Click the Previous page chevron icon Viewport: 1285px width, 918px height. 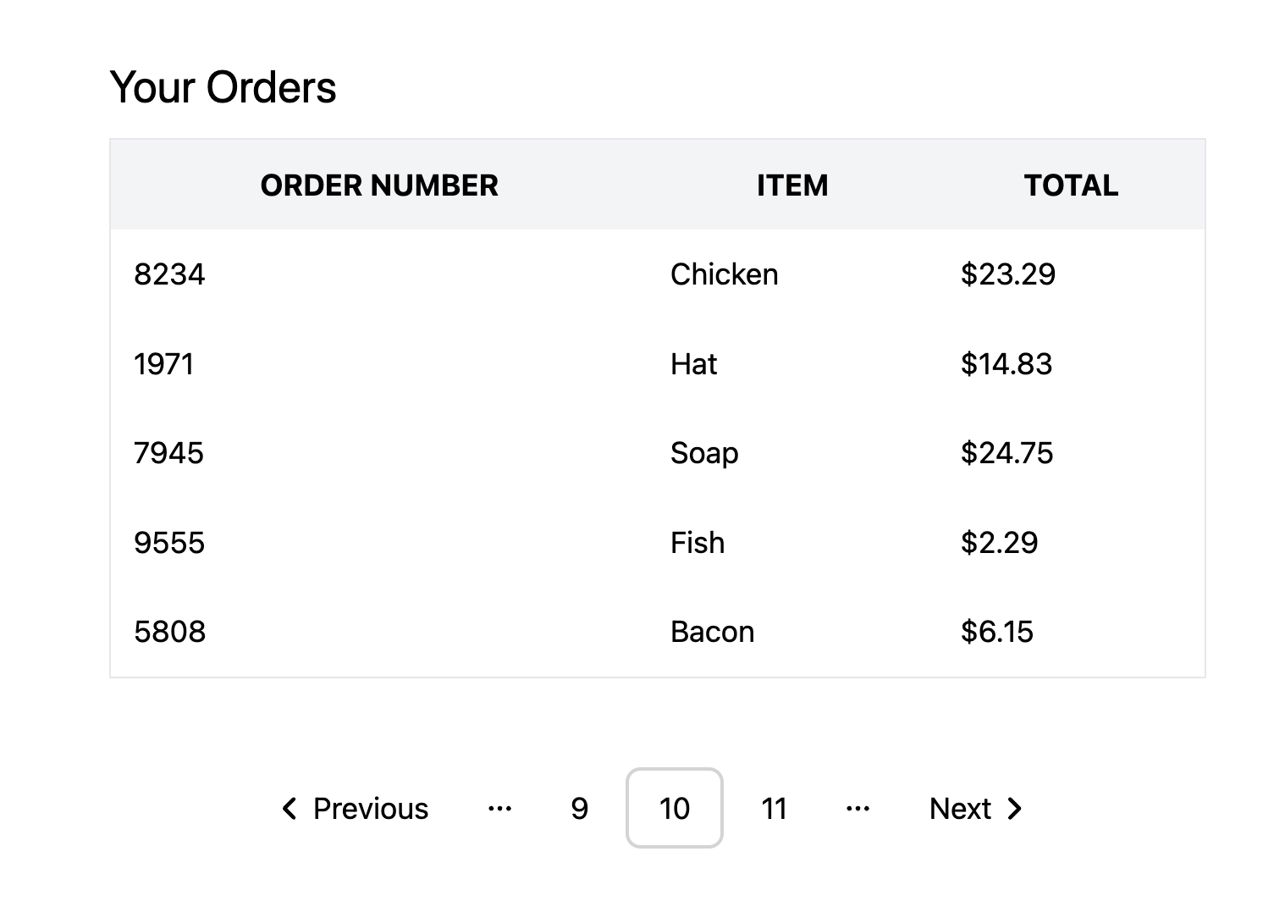coord(290,809)
